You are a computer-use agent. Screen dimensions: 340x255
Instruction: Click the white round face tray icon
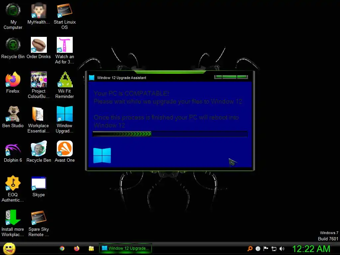(258, 249)
